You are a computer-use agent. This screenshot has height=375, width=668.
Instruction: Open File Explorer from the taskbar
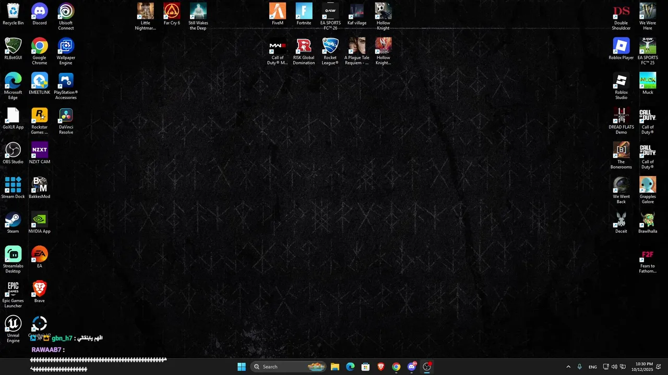pyautogui.click(x=335, y=367)
